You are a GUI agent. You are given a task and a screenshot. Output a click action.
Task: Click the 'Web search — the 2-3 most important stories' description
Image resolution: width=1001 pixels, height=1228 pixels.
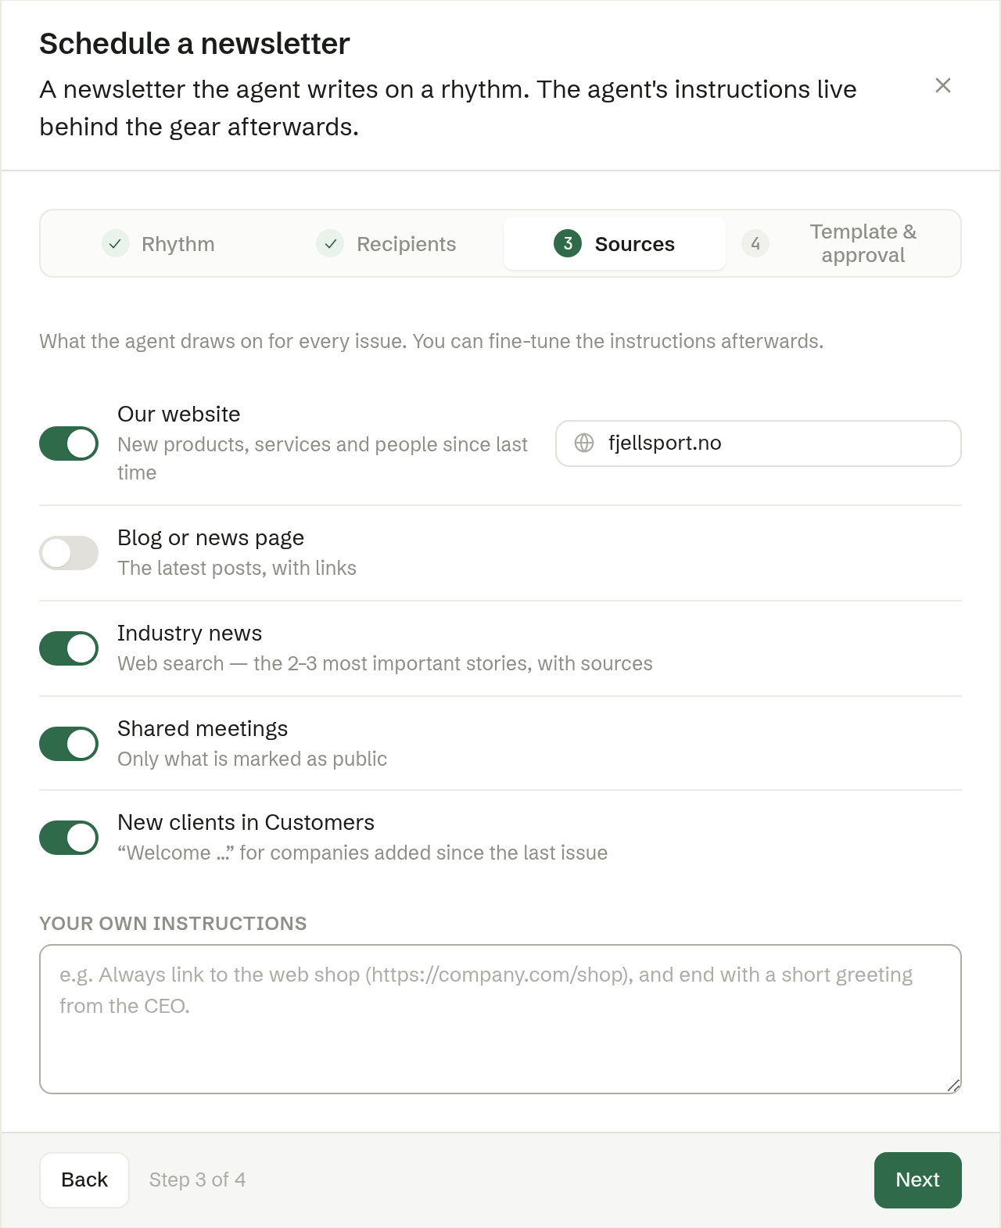[385, 663]
